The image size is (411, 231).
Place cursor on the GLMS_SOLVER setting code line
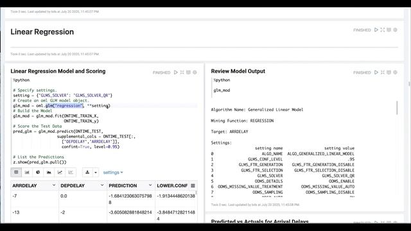(x=63, y=96)
